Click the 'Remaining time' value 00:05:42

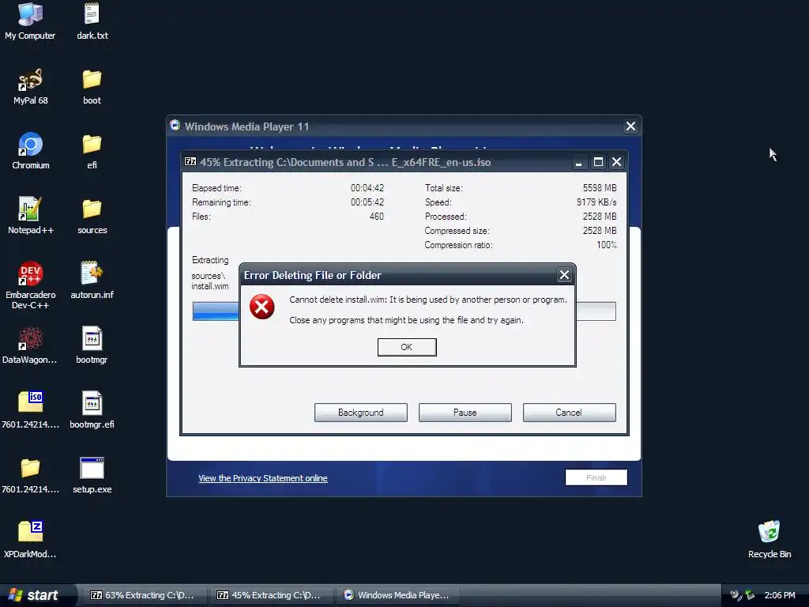tap(367, 202)
